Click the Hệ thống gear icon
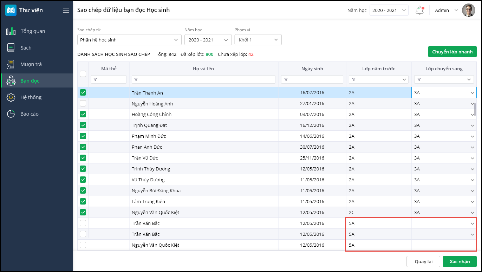The width and height of the screenshot is (482, 272). pyautogui.click(x=11, y=97)
